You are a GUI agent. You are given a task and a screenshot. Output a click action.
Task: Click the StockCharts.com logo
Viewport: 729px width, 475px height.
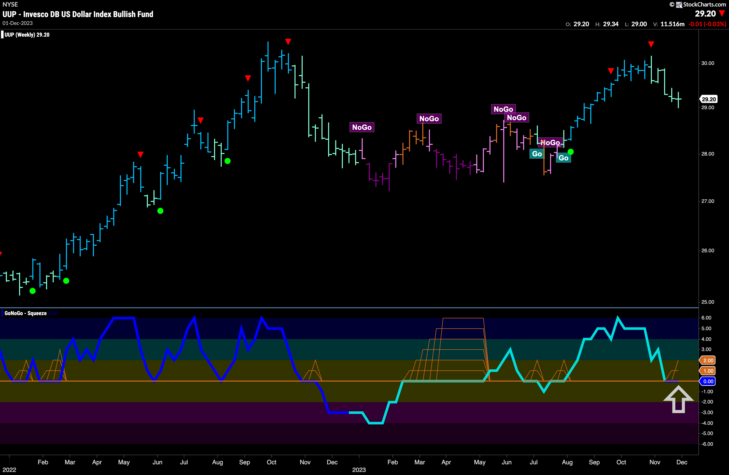point(701,4)
